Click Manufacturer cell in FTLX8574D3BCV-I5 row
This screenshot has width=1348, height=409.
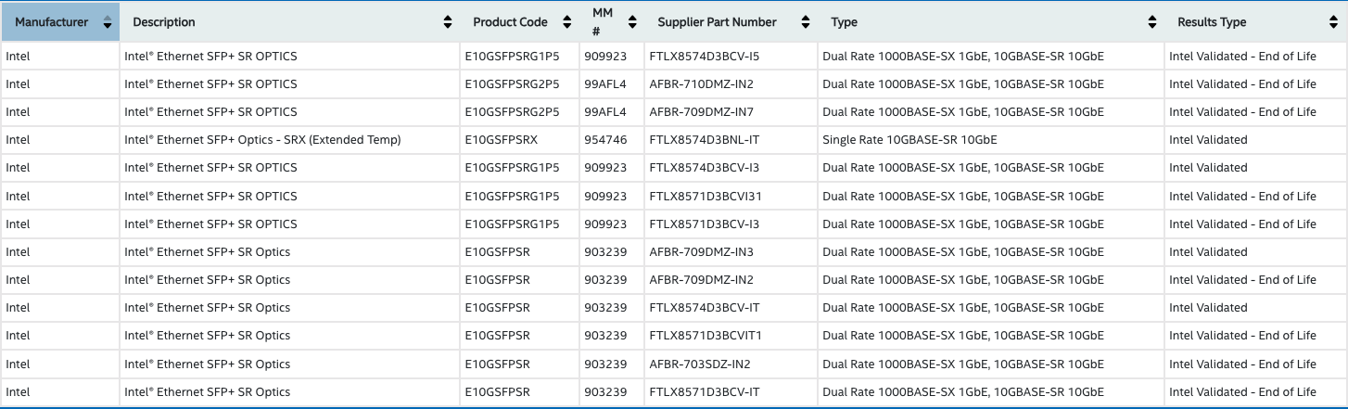point(18,56)
